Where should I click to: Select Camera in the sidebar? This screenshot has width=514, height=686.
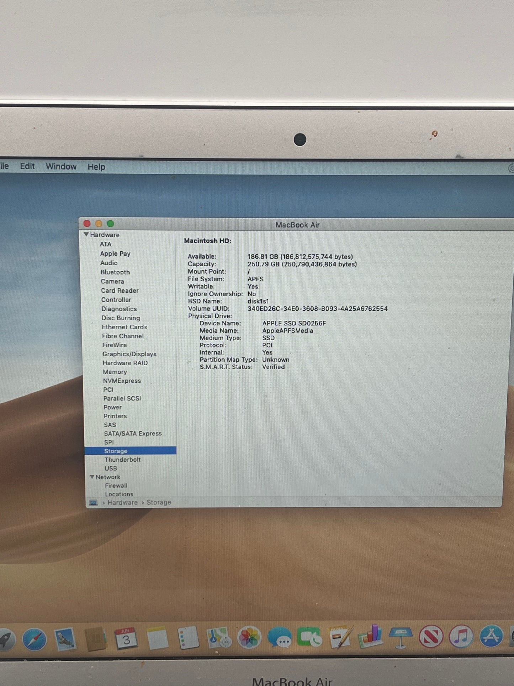tap(112, 281)
